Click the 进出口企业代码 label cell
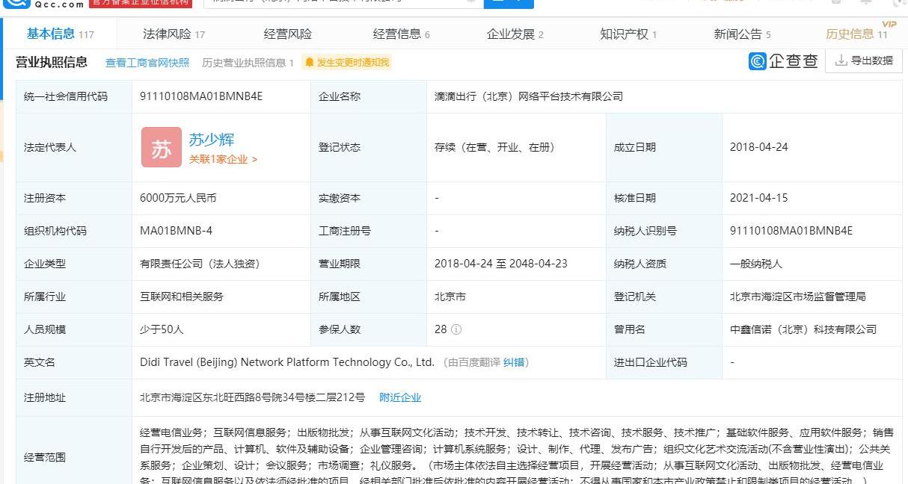 tap(664, 362)
